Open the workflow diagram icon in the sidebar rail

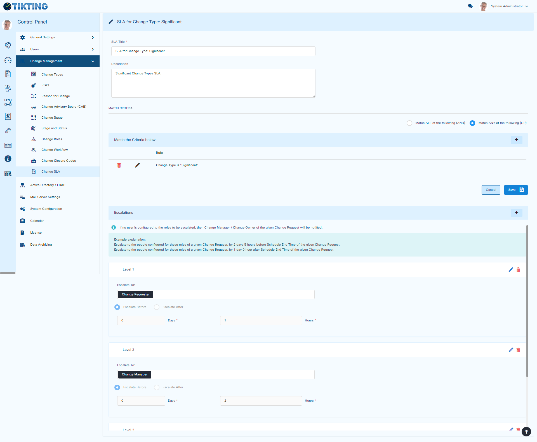(8, 102)
